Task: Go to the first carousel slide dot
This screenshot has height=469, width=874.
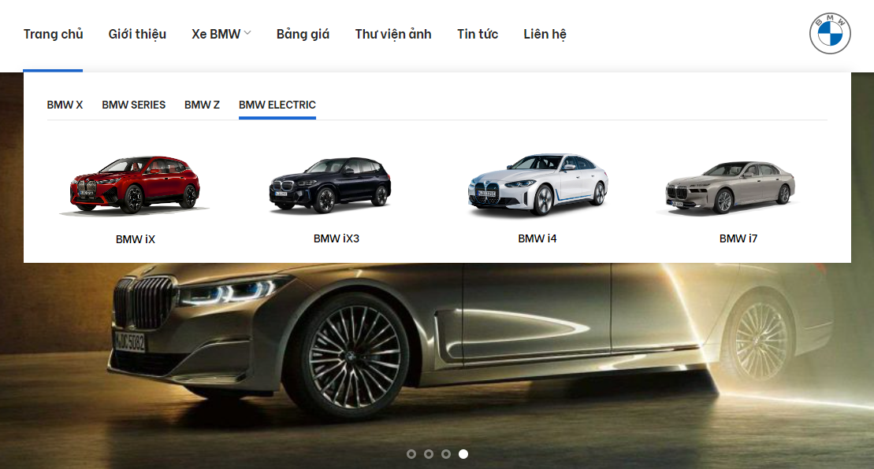Action: (411, 454)
